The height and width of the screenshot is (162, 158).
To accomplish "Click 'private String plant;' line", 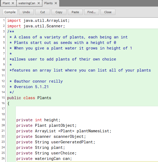I will 41,148.
